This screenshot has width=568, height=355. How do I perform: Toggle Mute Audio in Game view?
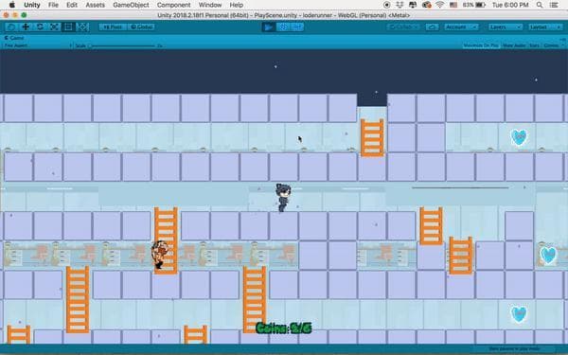[514, 45]
